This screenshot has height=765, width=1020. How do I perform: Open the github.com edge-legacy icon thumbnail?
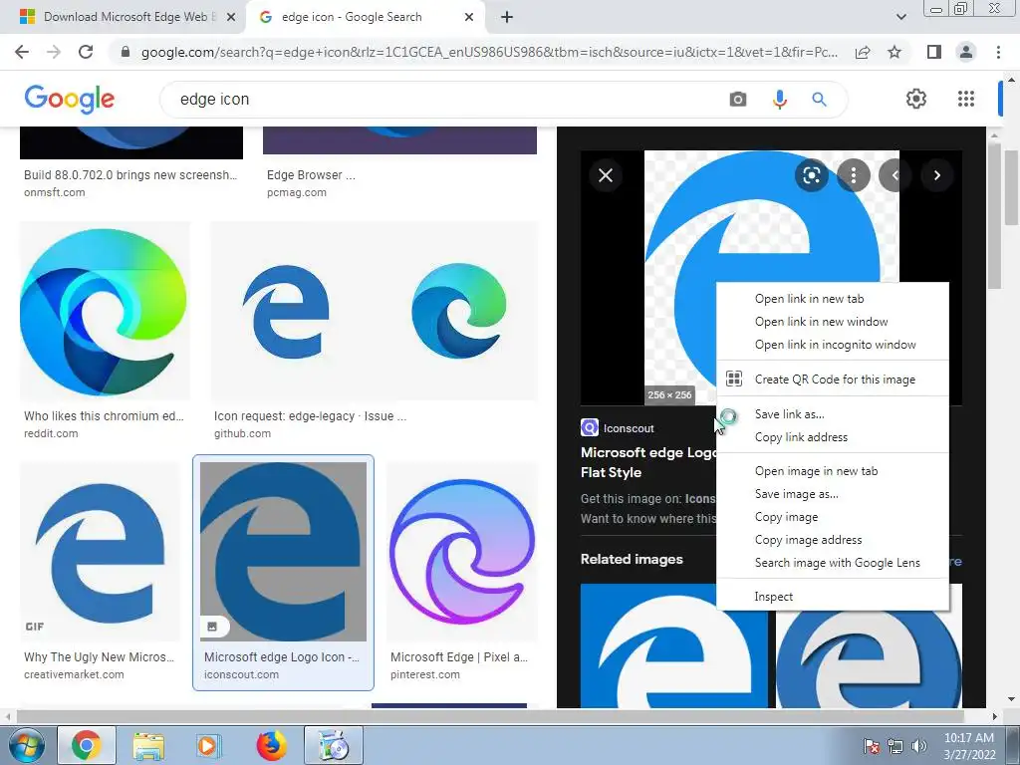(x=375, y=310)
